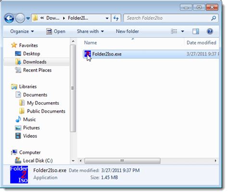Click the Date modified value in details pane

(120, 170)
